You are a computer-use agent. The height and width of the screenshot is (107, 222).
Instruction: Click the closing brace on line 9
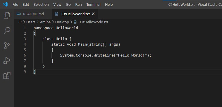pyautogui.click(x=35, y=72)
